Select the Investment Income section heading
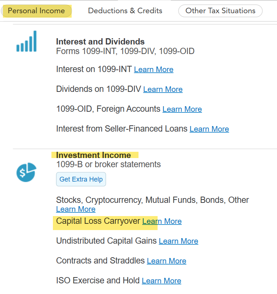This screenshot has width=277, height=294. [x=93, y=155]
